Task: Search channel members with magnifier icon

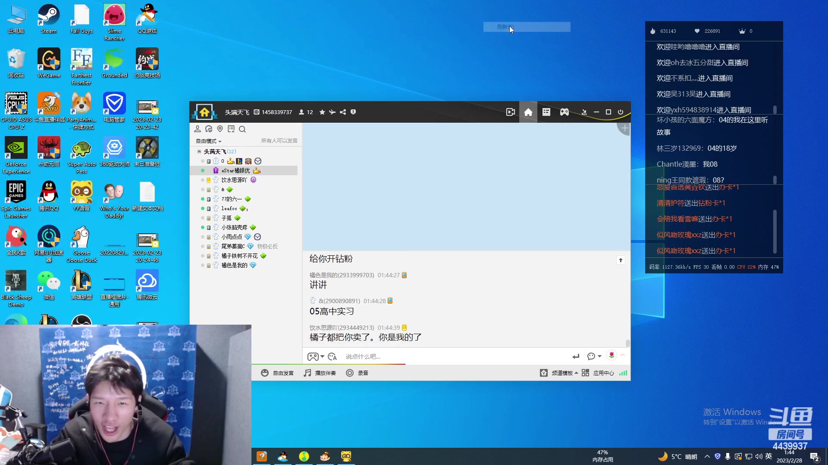Action: click(x=242, y=129)
